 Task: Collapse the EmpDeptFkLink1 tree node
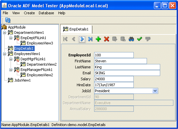11,38
